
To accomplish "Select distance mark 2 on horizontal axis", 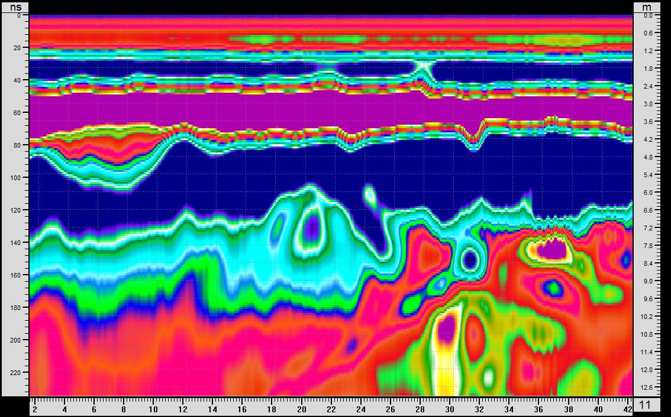I will point(34,409).
